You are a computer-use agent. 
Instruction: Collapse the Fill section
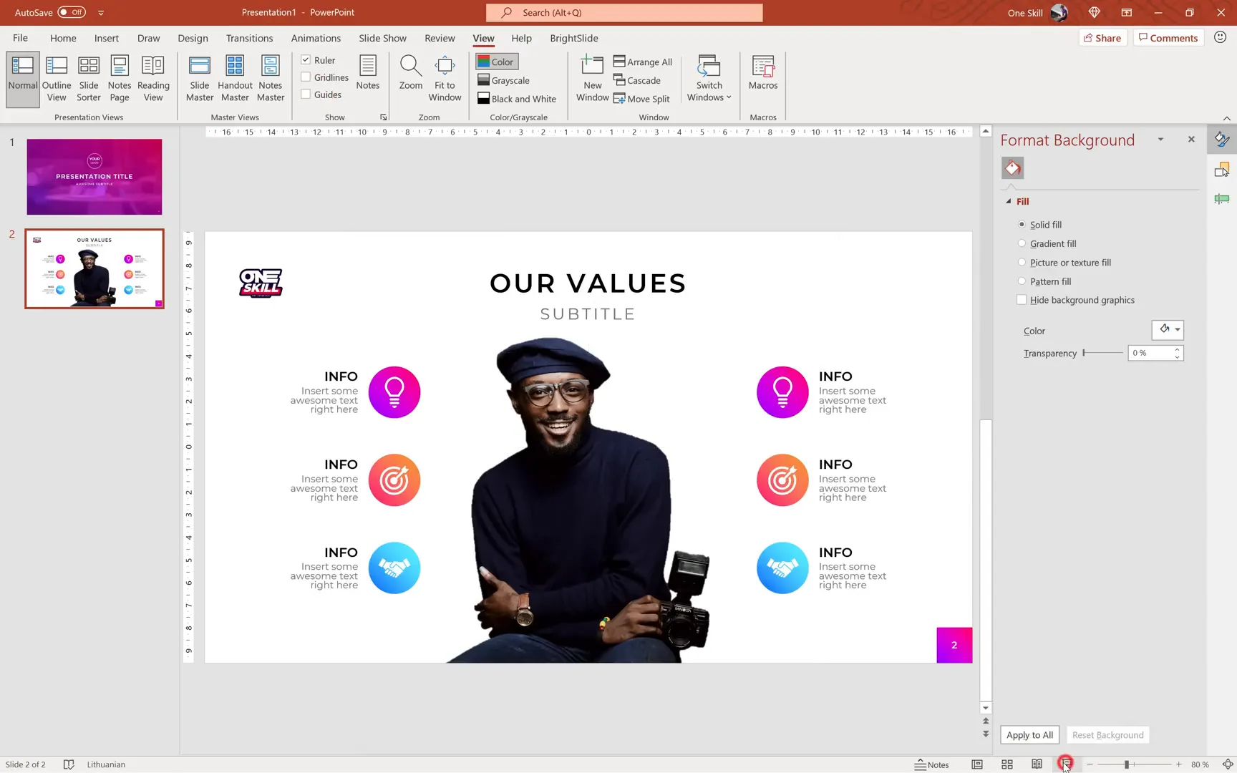[1009, 201]
